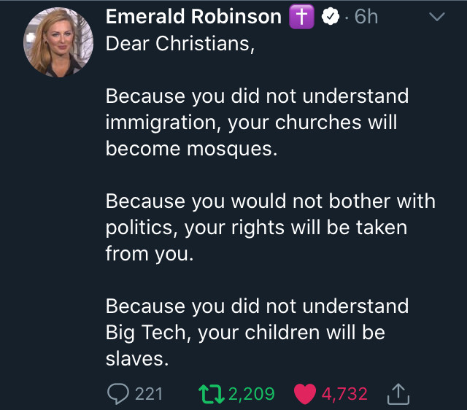This screenshot has width=467, height=410.
Task: Open the Emerald Robinson profile name link
Action: (194, 18)
